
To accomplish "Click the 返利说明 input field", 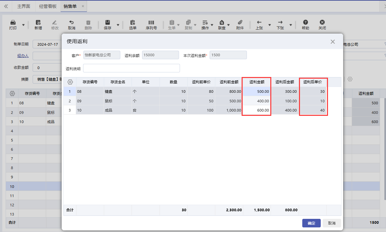I will tap(131, 68).
